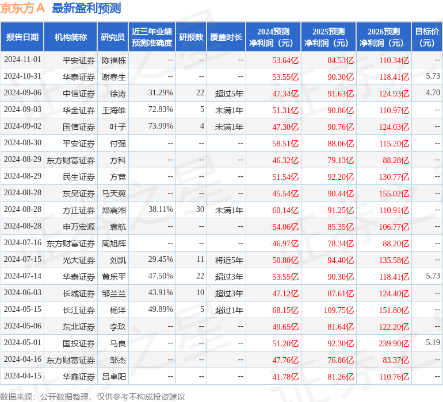
Task: Click profit value 239.90亿
Action: (x=394, y=343)
